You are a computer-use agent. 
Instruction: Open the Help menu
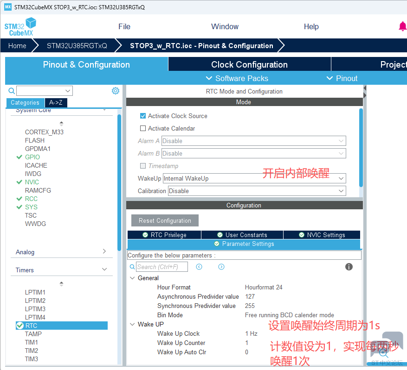(x=311, y=26)
